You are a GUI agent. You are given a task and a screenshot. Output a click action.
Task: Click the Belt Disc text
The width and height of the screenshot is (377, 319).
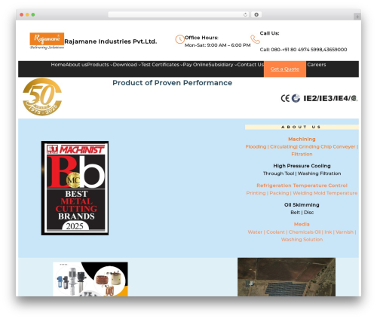tap(302, 213)
